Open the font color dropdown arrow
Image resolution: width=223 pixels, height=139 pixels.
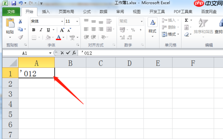(63, 38)
